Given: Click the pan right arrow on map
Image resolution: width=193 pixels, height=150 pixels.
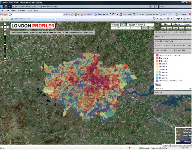Looking at the screenshot, I should (8, 27).
